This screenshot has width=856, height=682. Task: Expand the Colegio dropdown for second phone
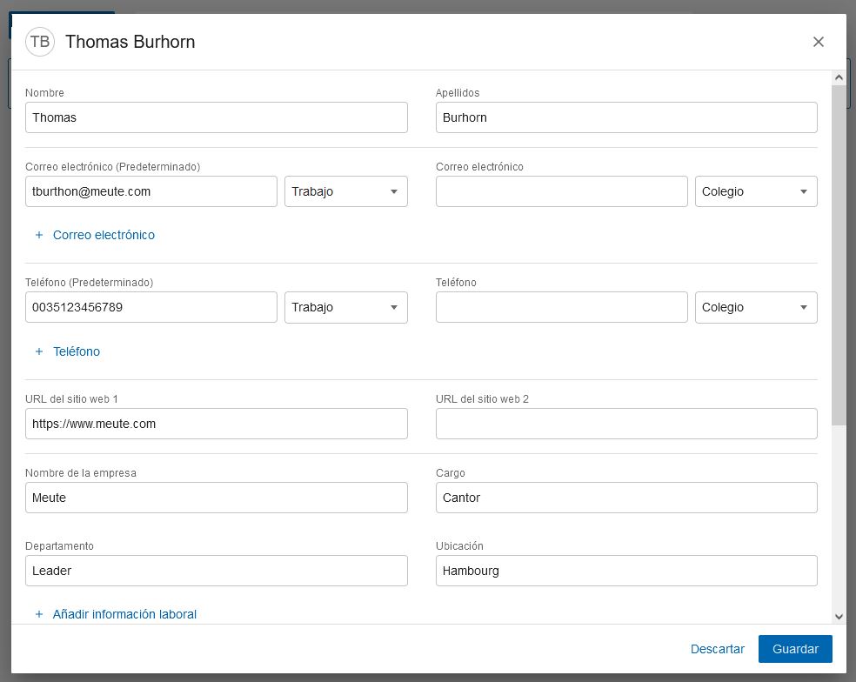[x=755, y=307]
